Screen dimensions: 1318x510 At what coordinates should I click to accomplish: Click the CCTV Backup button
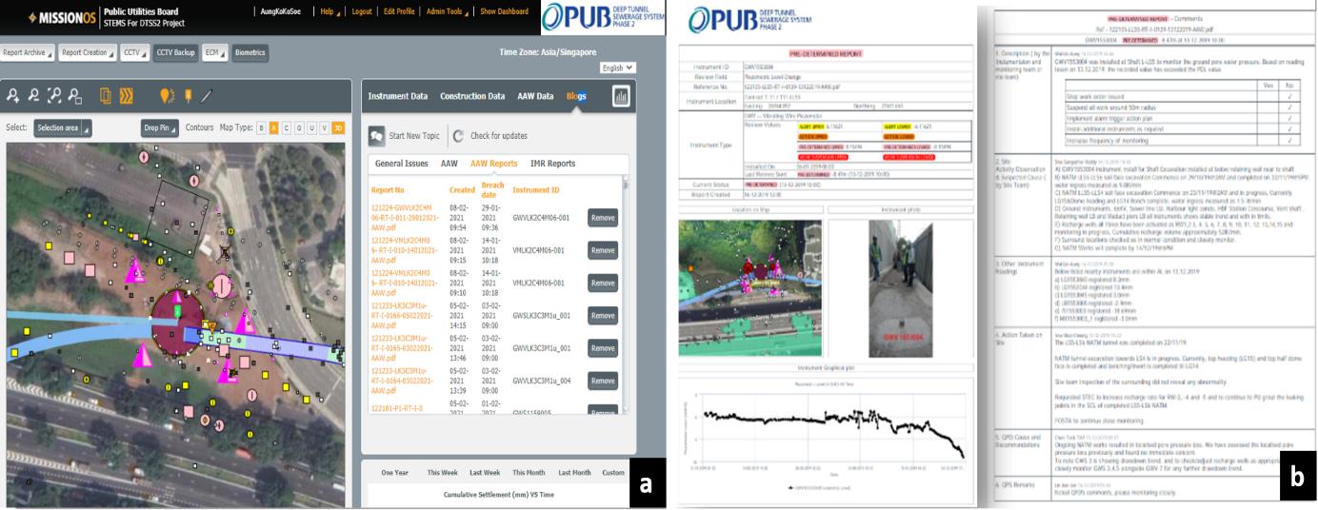178,53
